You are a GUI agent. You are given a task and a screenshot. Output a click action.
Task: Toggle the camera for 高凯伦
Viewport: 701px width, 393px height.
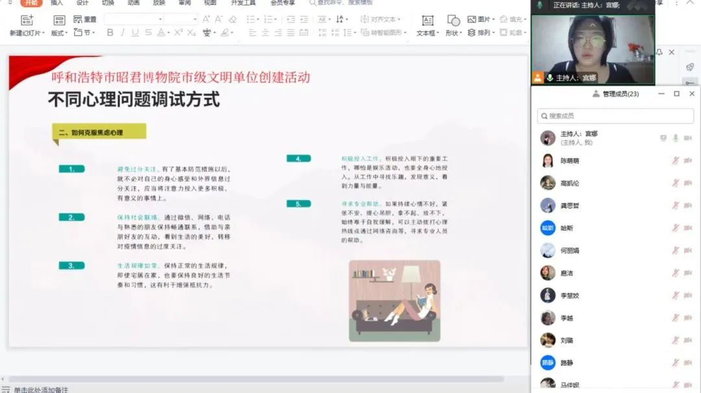[688, 184]
